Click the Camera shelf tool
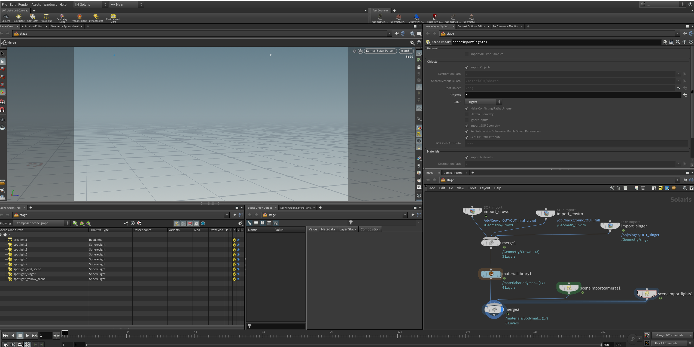 [6, 18]
